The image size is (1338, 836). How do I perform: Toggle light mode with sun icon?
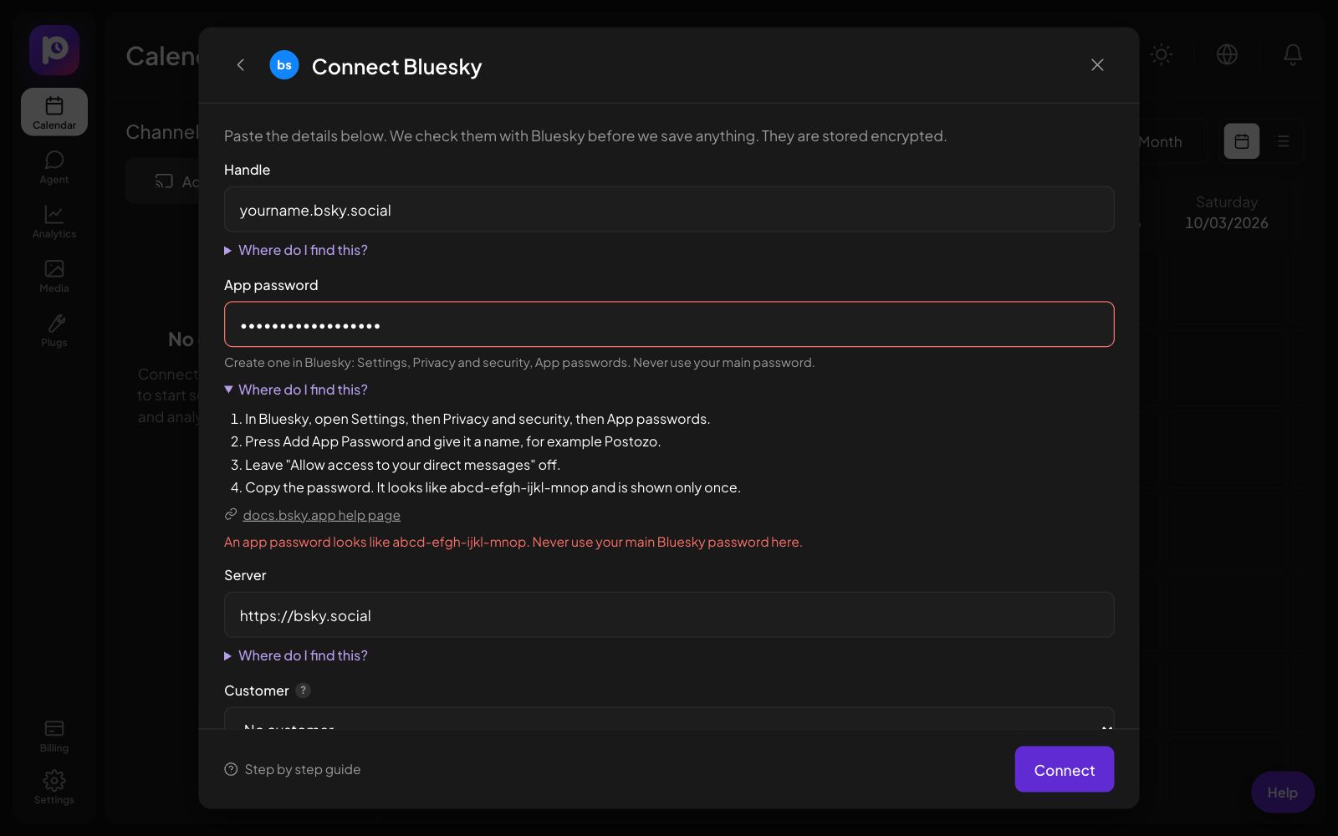pos(1161,54)
